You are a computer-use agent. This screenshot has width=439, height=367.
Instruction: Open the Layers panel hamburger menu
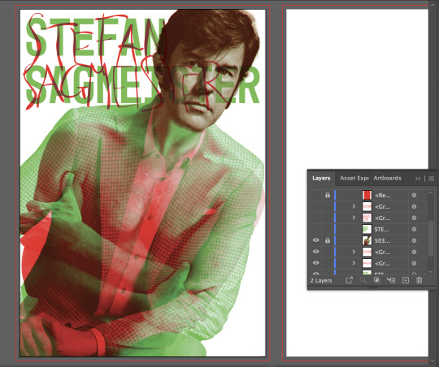pyautogui.click(x=432, y=179)
